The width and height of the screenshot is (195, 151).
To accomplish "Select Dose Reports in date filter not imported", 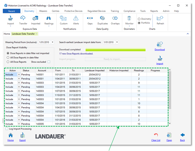I will coord(8,53).
